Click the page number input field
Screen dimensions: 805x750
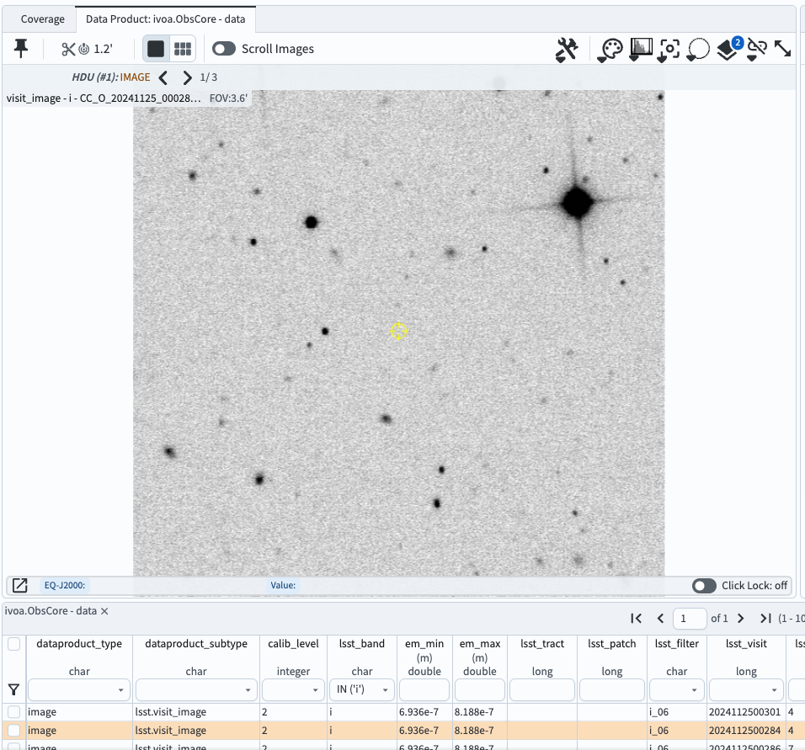point(690,618)
